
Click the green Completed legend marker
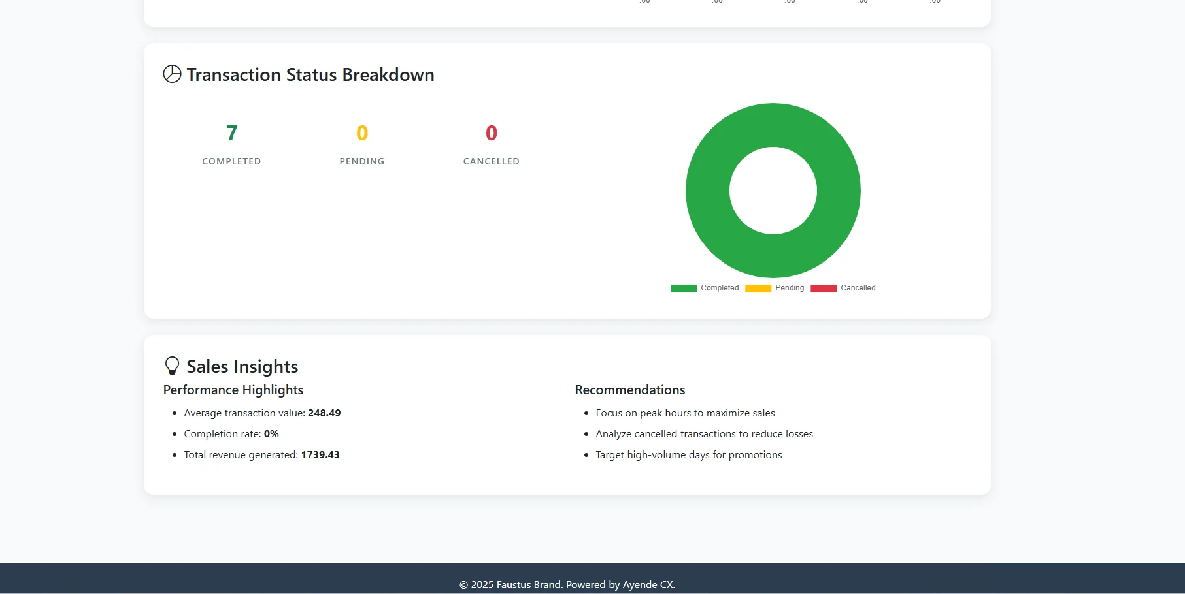click(x=682, y=288)
